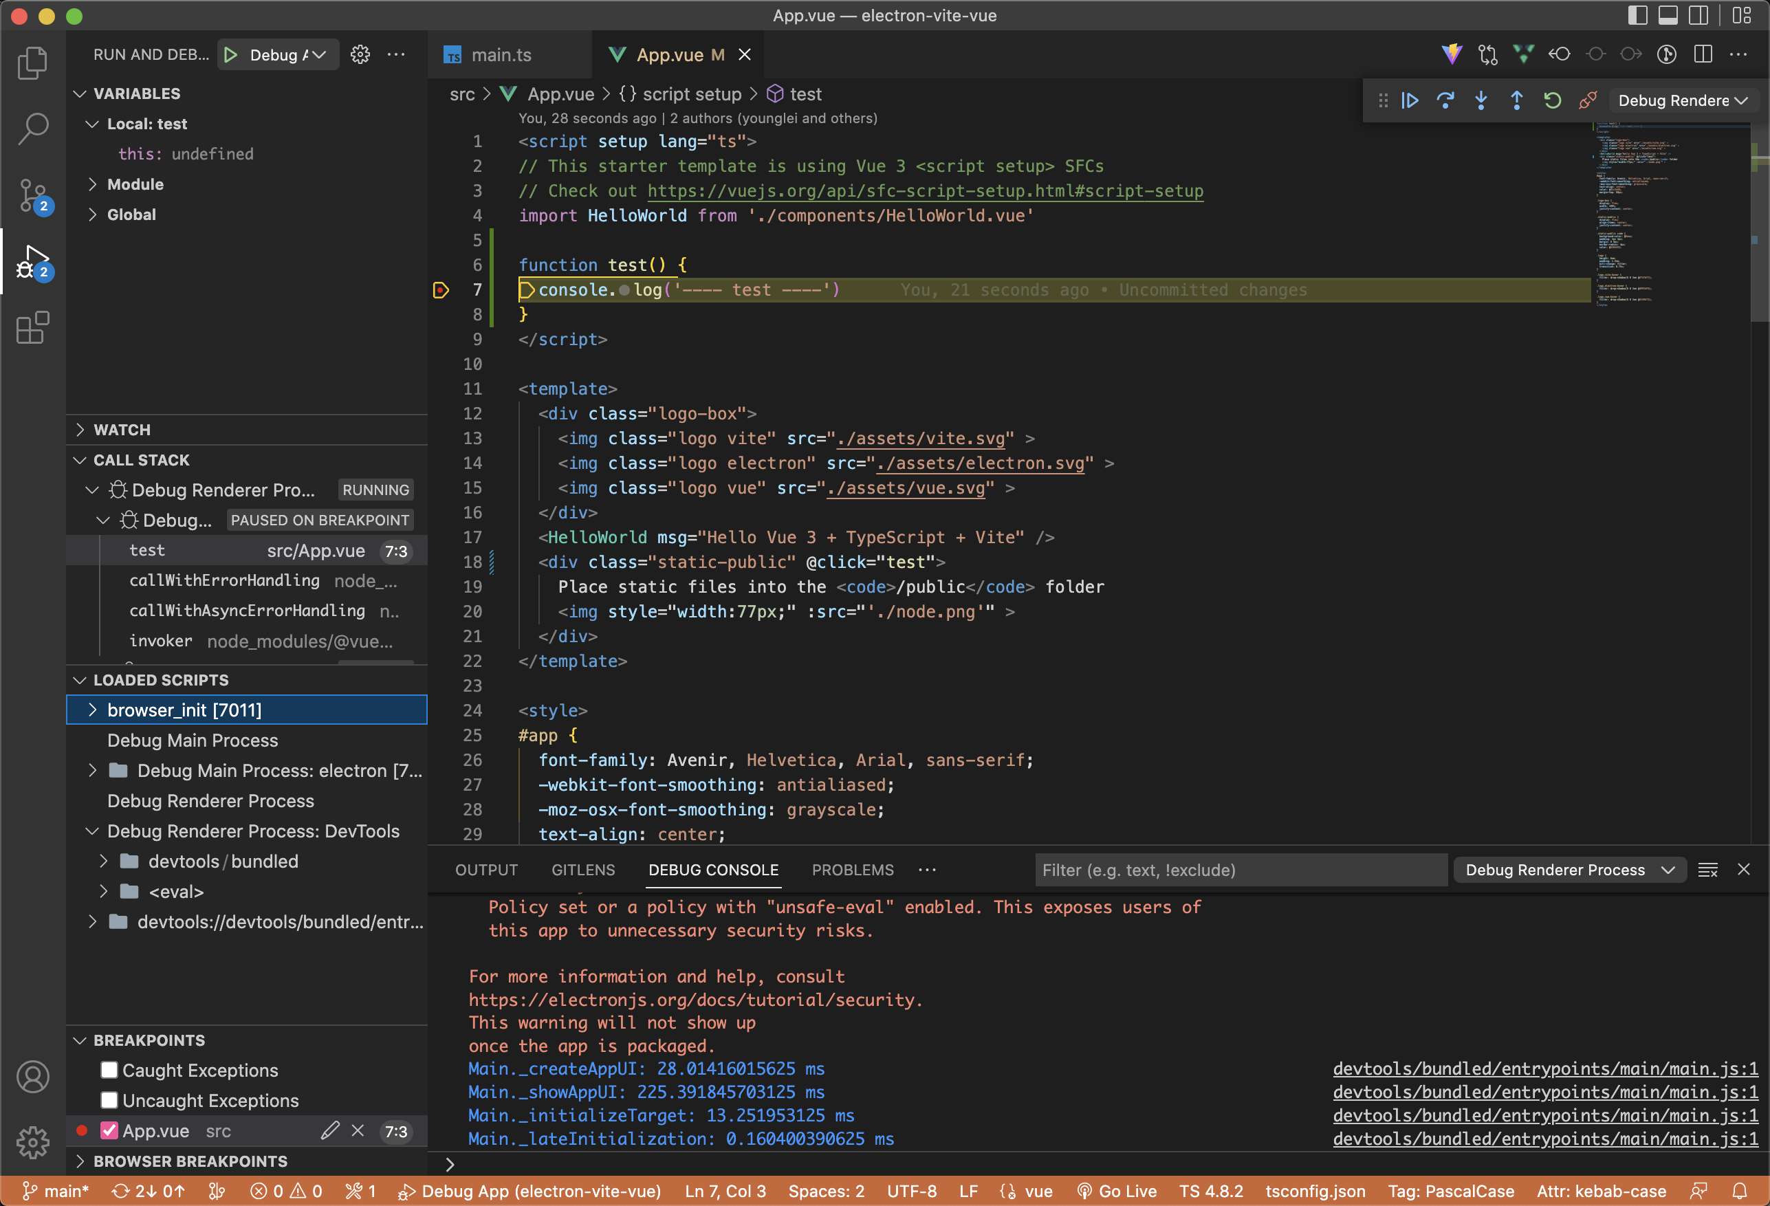
Task: Open the Manage gear in activity bar
Action: click(33, 1142)
